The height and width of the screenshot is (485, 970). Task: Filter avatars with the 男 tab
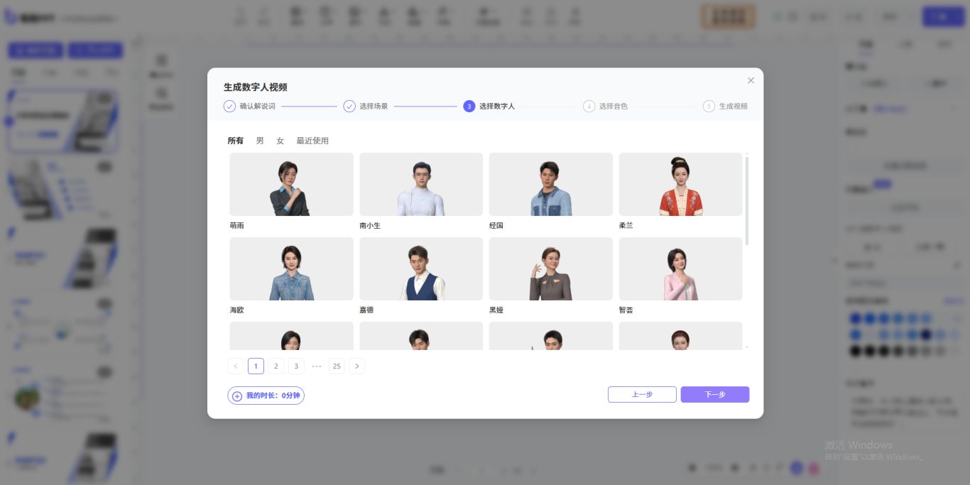(x=258, y=141)
